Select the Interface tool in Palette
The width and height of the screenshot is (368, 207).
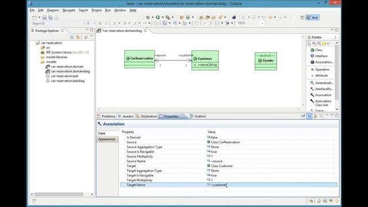click(319, 56)
